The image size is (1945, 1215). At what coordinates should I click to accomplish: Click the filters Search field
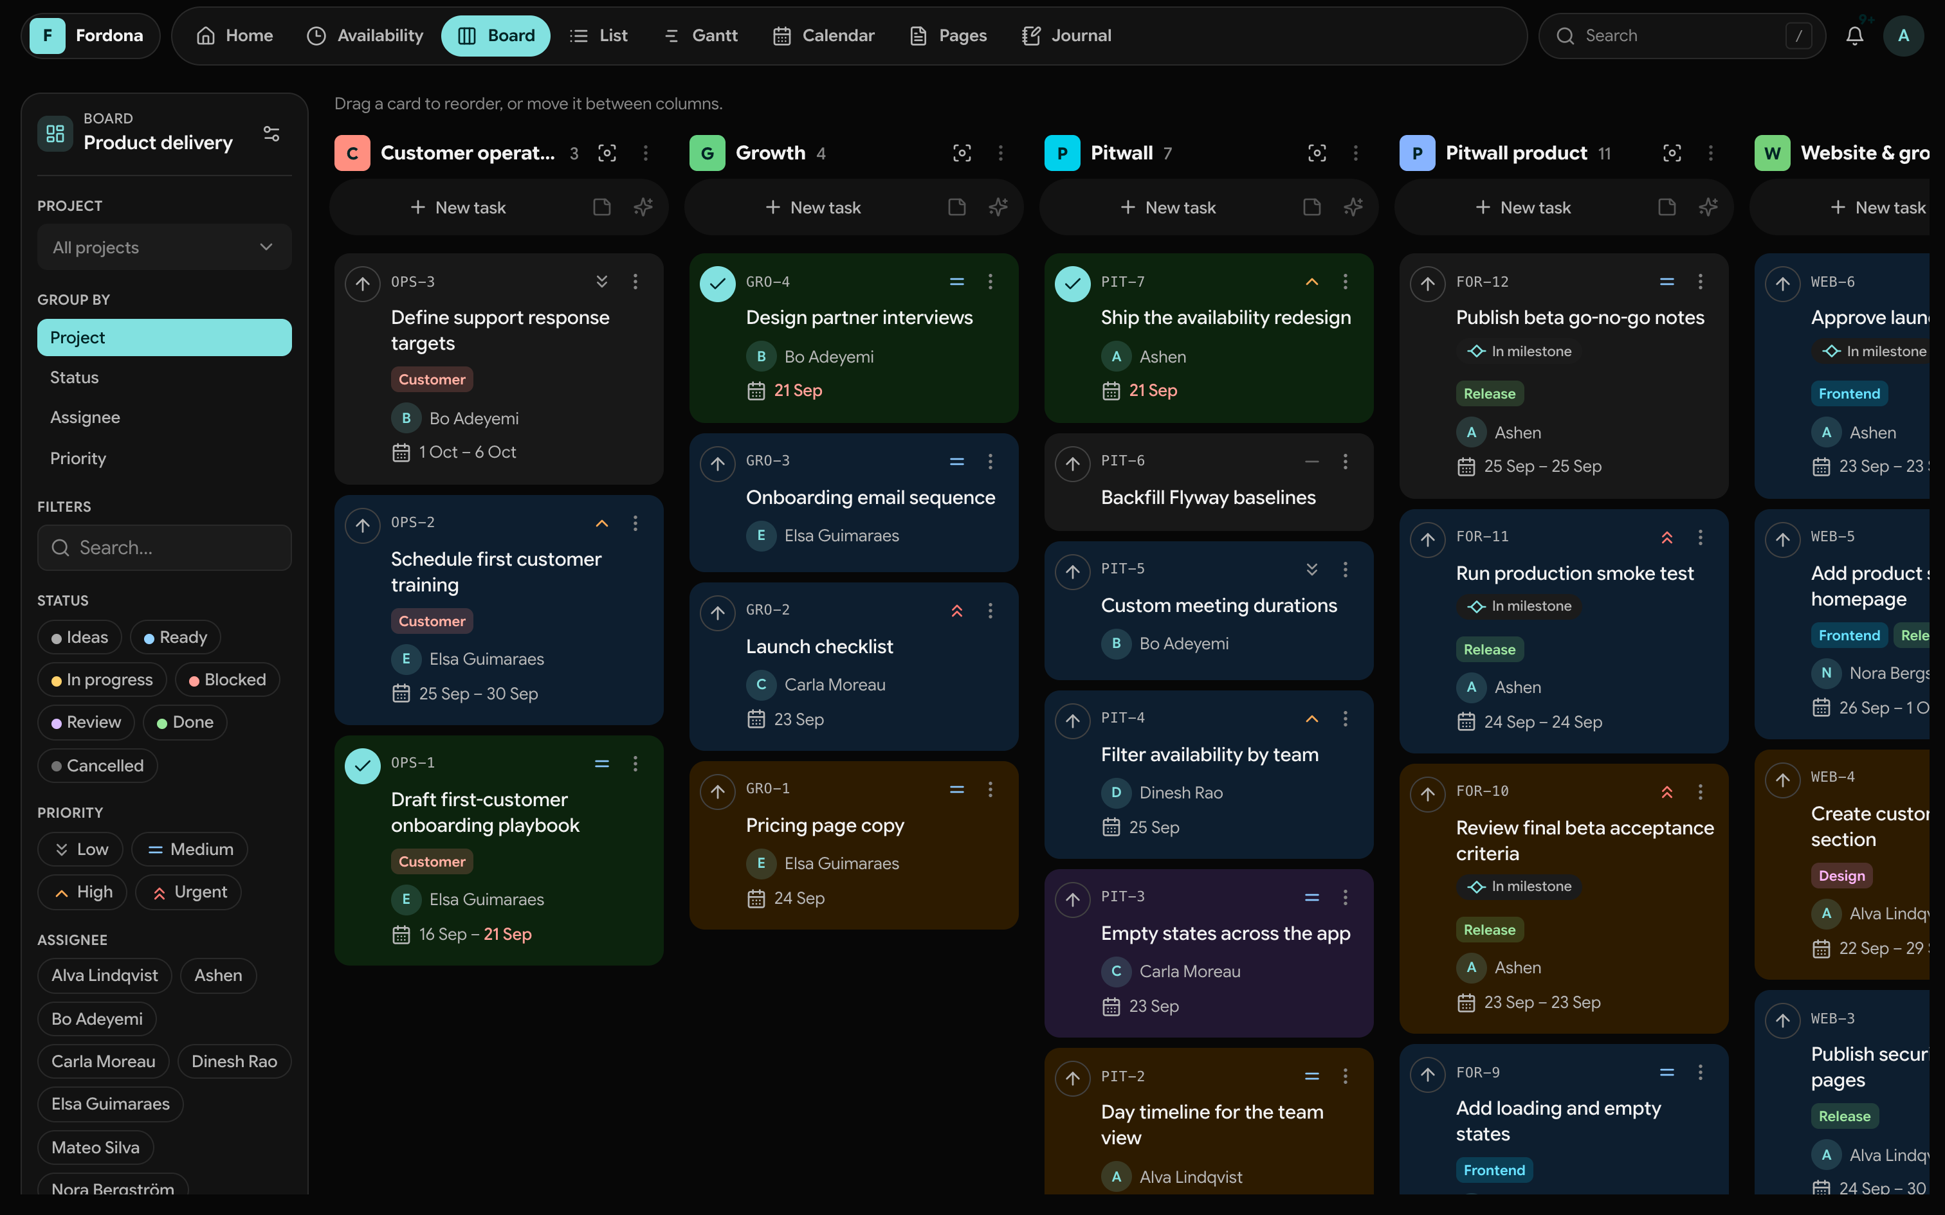(x=164, y=548)
